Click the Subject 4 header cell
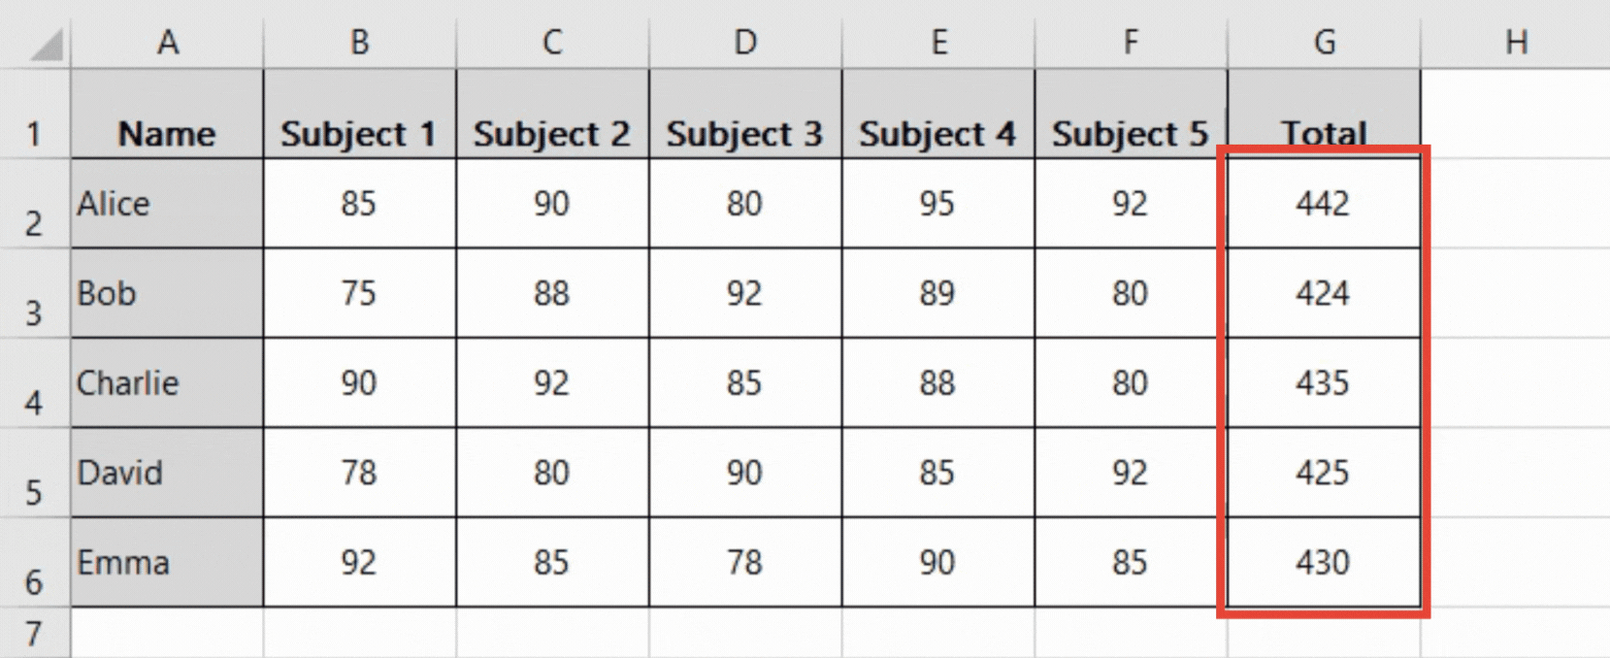This screenshot has height=658, width=1610. (x=937, y=135)
